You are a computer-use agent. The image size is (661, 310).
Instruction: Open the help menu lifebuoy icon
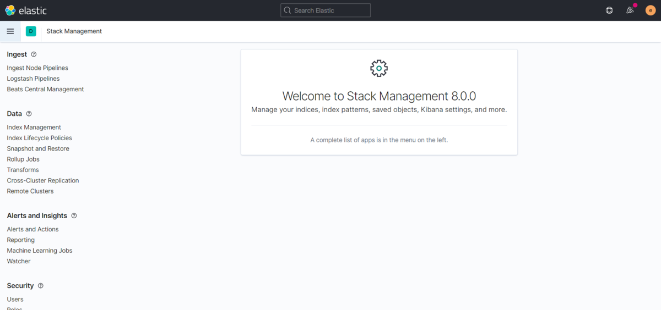(609, 10)
